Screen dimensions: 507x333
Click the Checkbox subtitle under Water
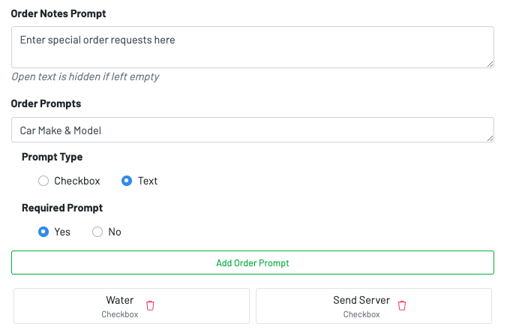pyautogui.click(x=120, y=314)
